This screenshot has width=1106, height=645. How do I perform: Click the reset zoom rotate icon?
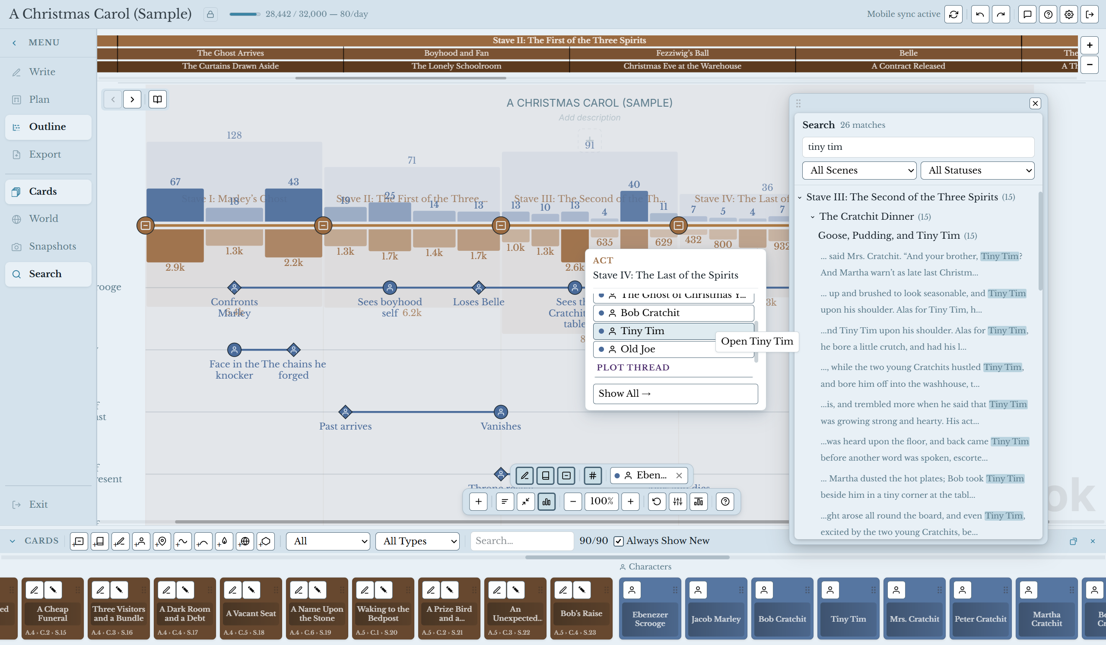[x=657, y=501]
